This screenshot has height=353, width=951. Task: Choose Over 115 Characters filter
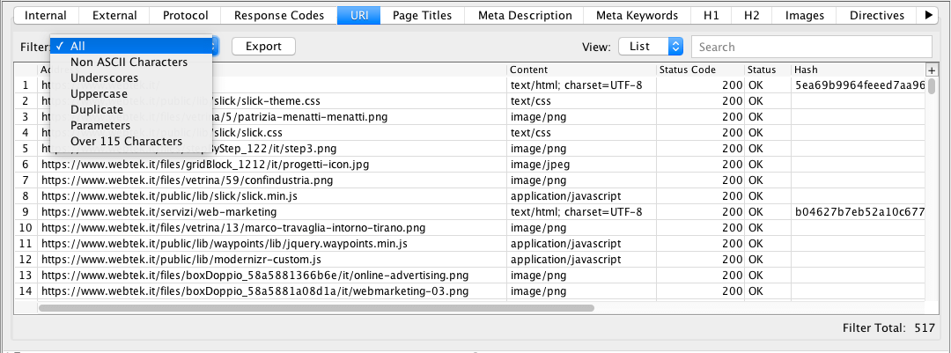click(131, 141)
